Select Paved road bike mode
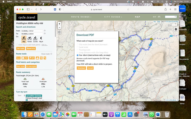191x119 pixels. (x=29, y=39)
